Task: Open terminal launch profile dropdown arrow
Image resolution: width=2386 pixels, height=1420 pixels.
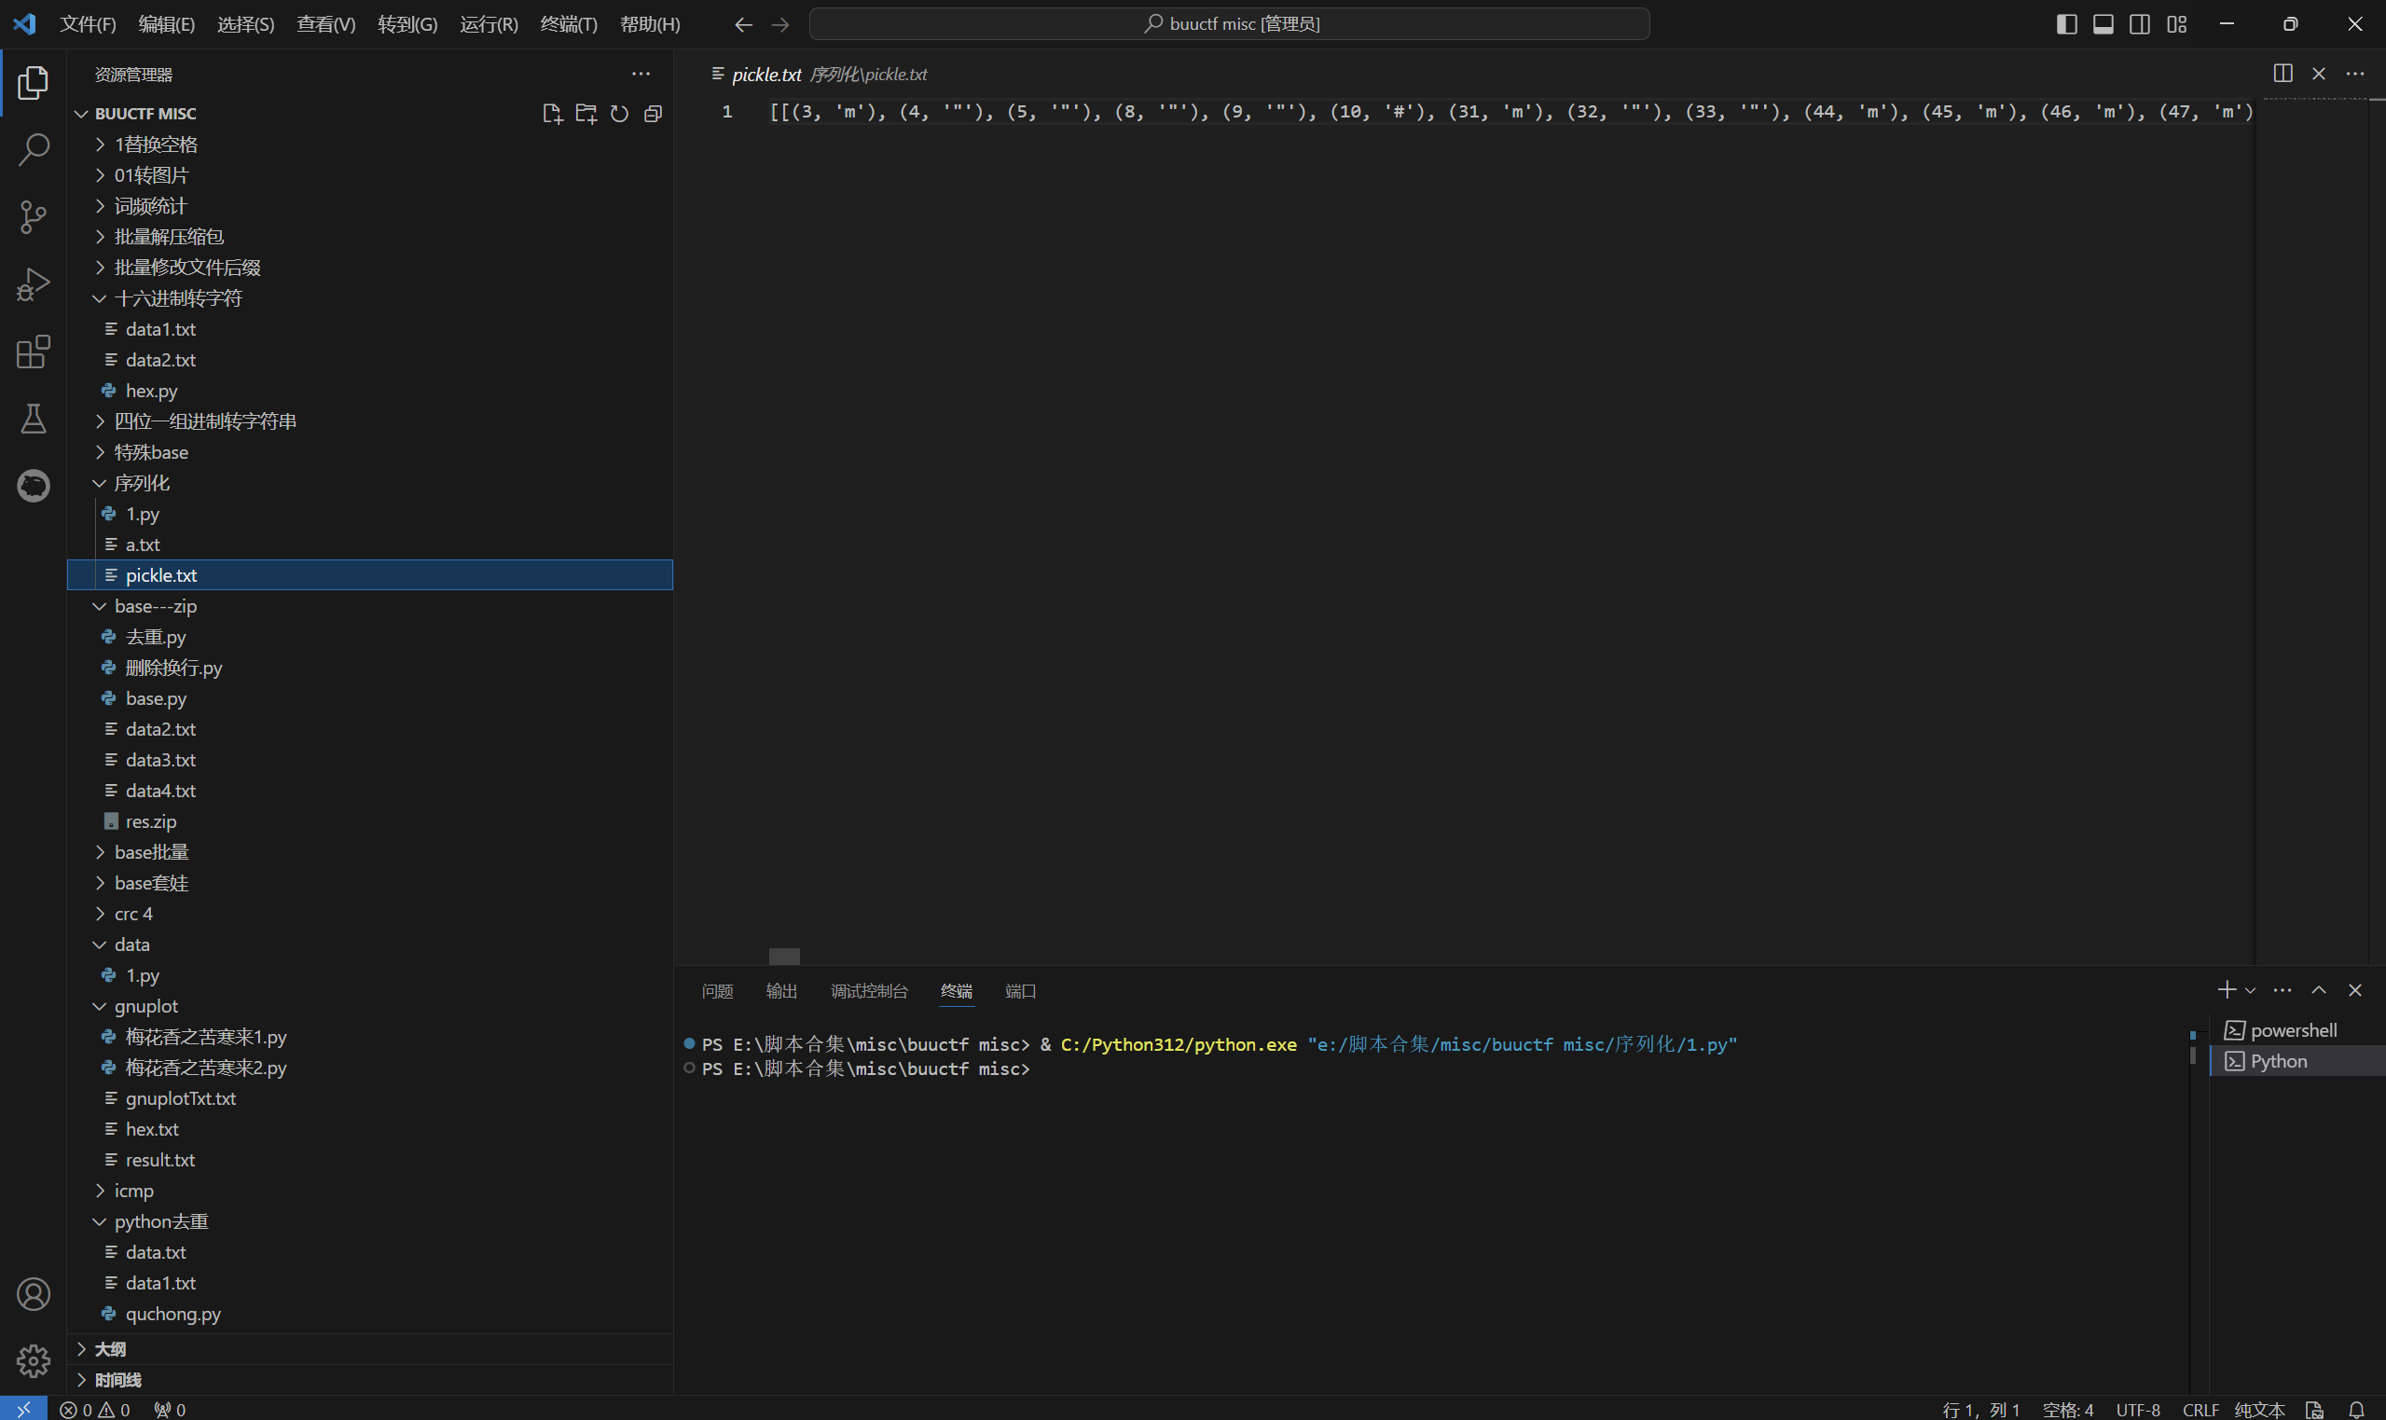Action: pyautogui.click(x=2250, y=990)
